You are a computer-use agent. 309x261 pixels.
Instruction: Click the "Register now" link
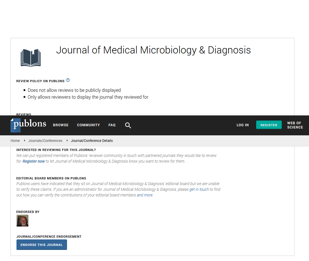click(x=34, y=161)
